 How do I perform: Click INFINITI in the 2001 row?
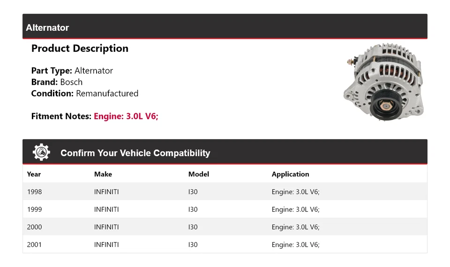click(x=106, y=245)
